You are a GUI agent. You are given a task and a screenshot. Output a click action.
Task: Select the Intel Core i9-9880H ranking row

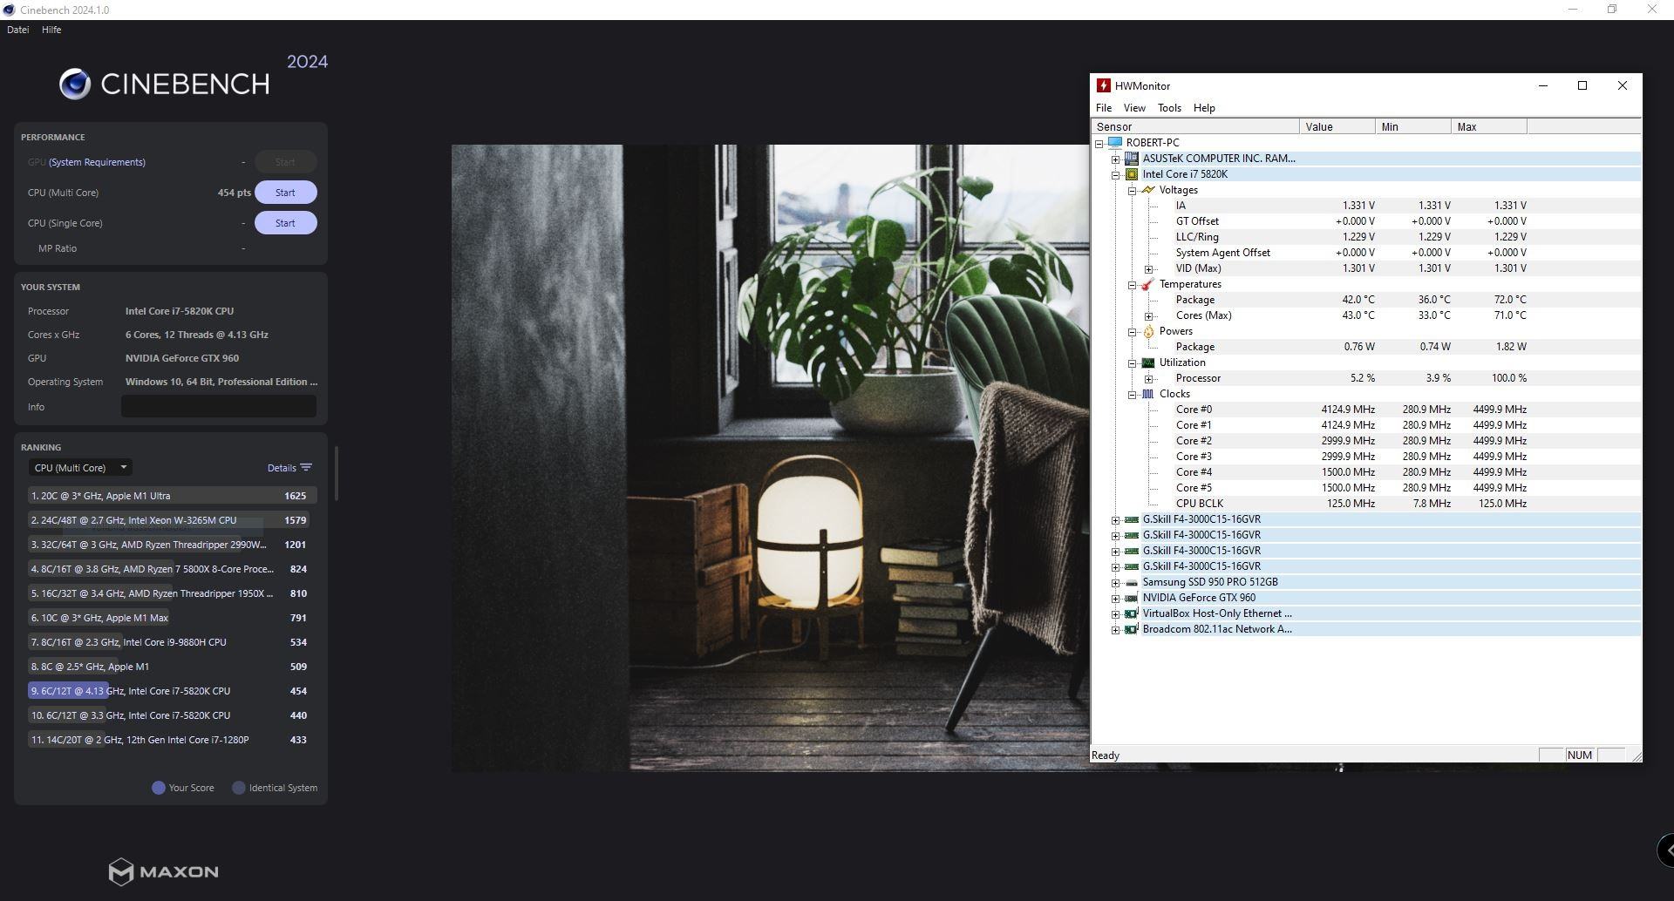(x=172, y=642)
